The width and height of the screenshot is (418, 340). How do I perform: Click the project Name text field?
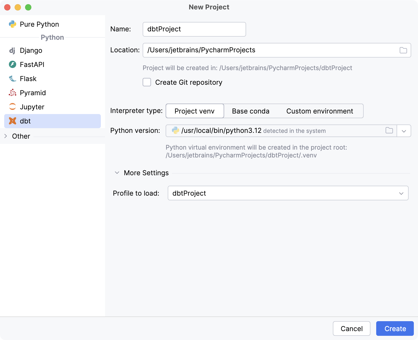[194, 29]
